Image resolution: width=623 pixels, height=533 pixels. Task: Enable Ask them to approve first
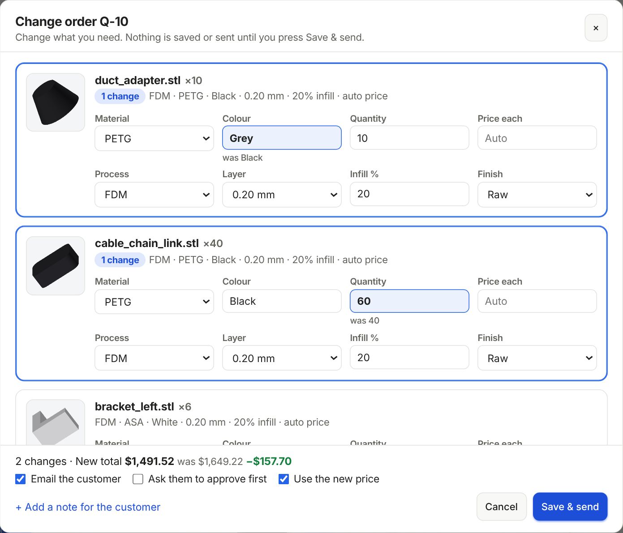(138, 479)
